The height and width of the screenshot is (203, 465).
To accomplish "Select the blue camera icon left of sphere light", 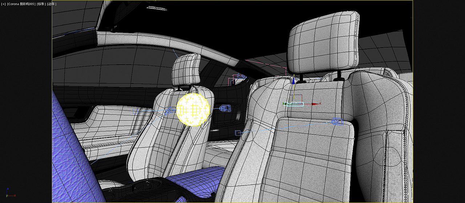I will [x=170, y=111].
